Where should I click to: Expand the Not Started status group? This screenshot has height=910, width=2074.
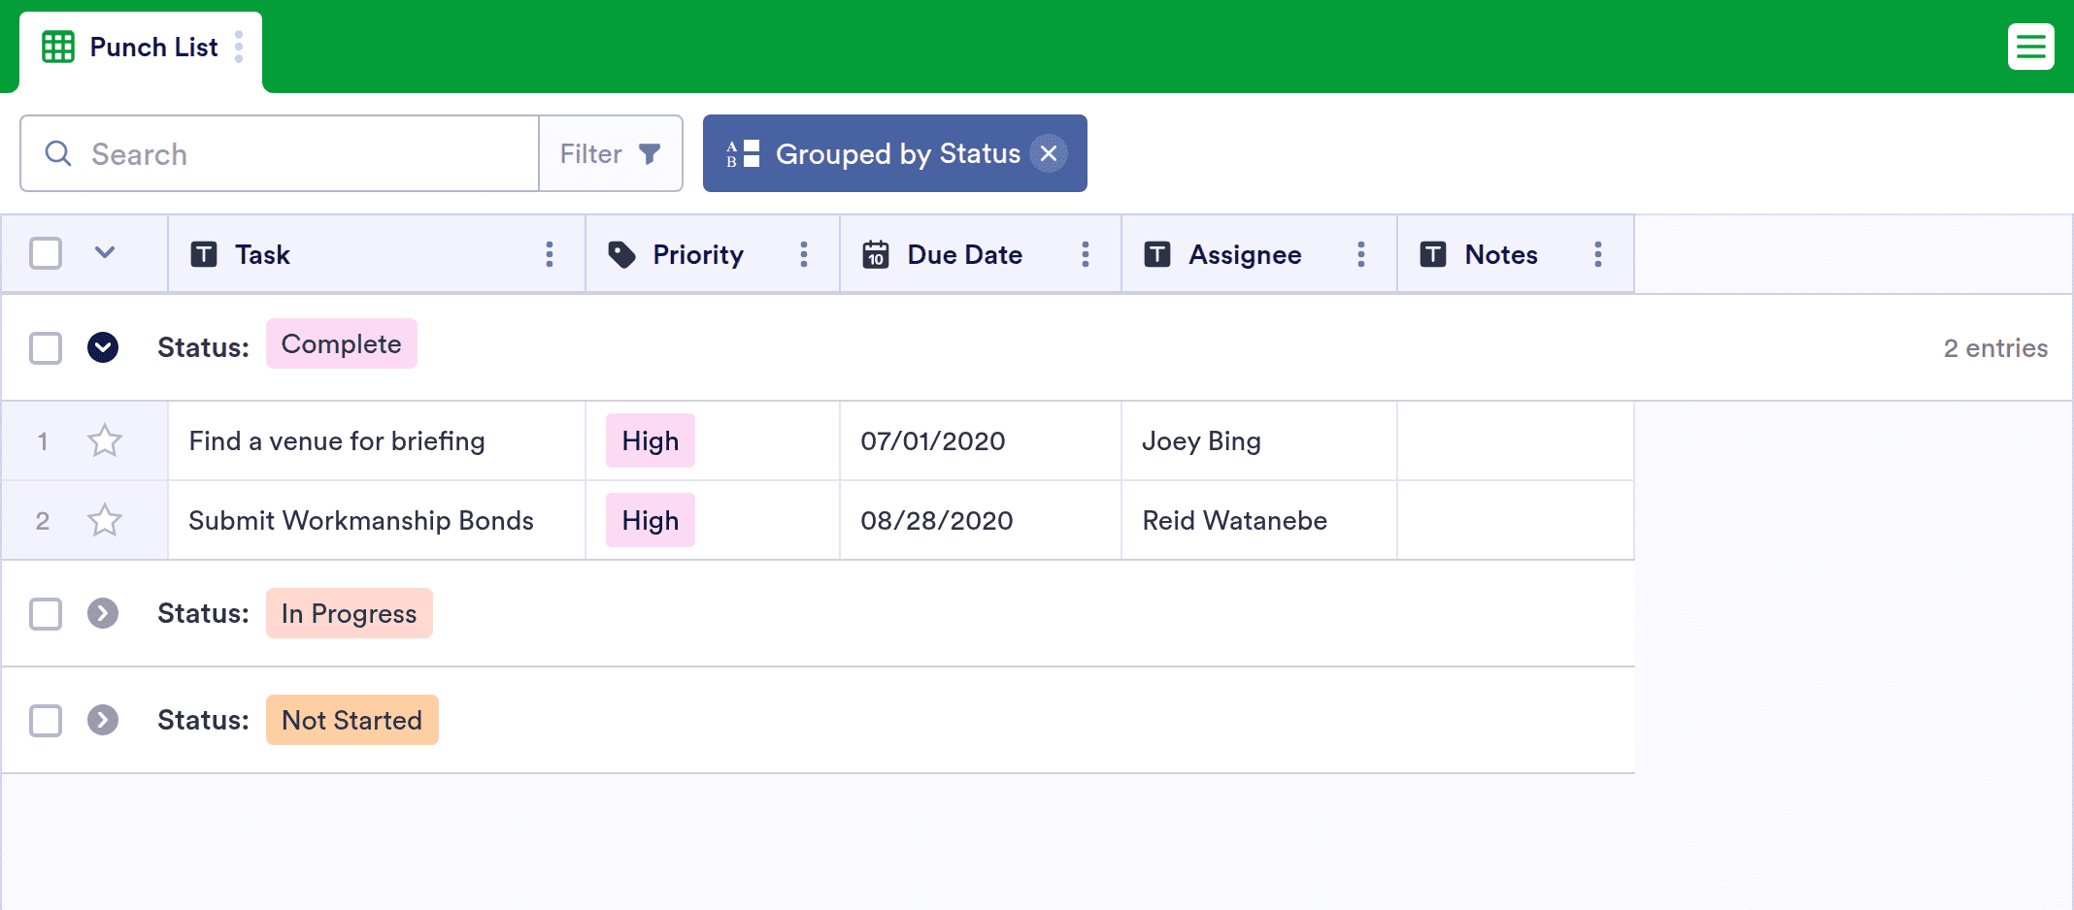point(103,720)
